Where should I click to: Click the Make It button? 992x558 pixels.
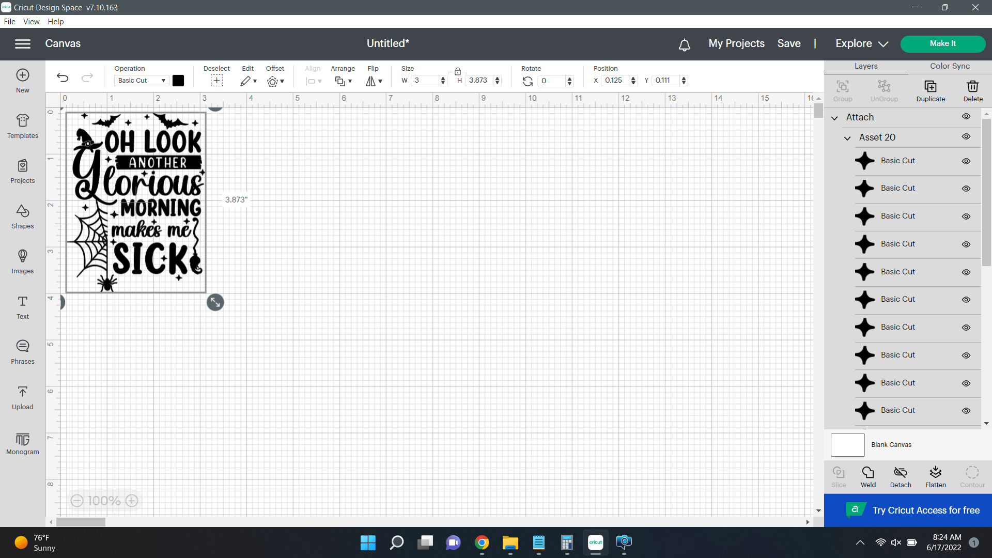(942, 44)
